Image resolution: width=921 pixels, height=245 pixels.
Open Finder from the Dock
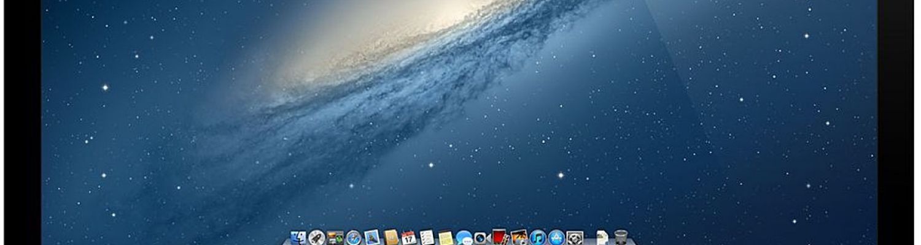pyautogui.click(x=299, y=238)
